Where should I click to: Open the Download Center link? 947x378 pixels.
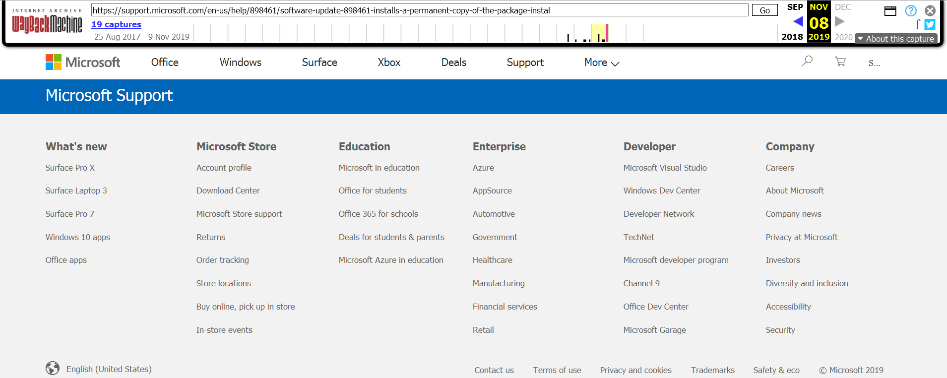coord(228,190)
